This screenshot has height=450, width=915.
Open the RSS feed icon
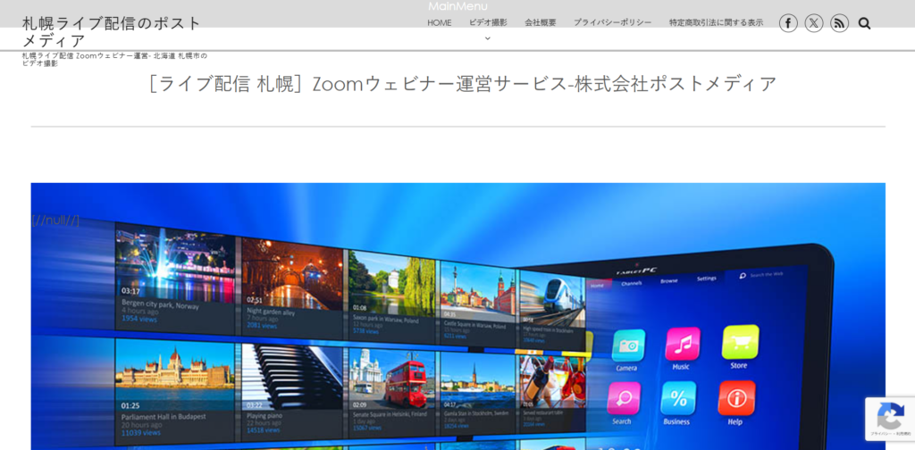[839, 23]
